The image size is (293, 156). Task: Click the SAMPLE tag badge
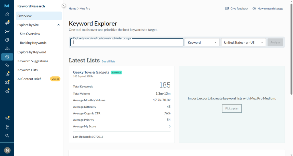tap(116, 72)
